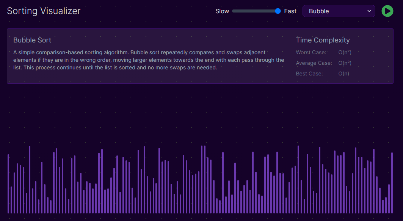
Task: Click the "Slow" speed label
Action: pyautogui.click(x=222, y=11)
